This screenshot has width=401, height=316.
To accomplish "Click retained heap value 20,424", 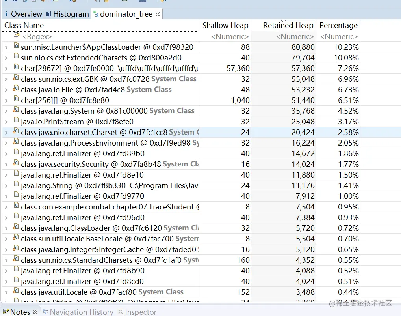I will pos(303,133).
